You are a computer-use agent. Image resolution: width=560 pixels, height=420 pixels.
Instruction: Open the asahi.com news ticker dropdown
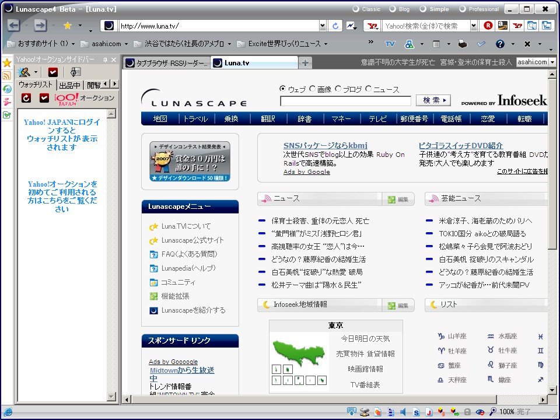(552, 62)
